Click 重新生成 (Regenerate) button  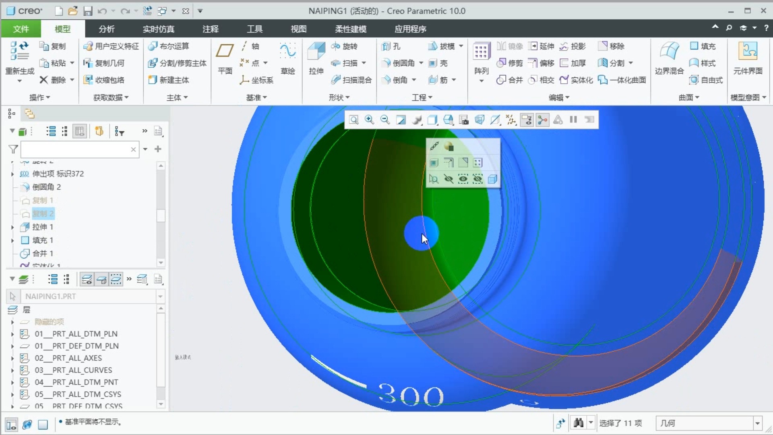19,59
